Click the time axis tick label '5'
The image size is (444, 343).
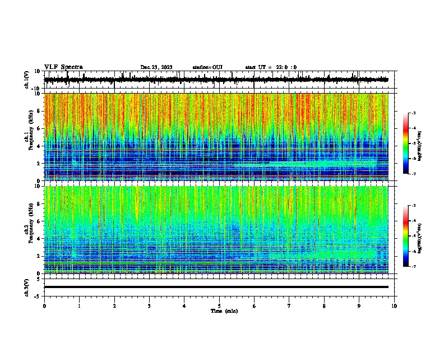click(x=219, y=306)
